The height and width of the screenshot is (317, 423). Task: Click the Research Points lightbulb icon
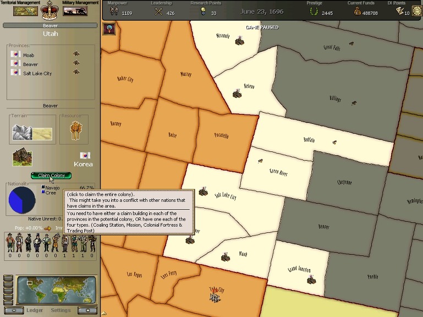pyautogui.click(x=203, y=12)
